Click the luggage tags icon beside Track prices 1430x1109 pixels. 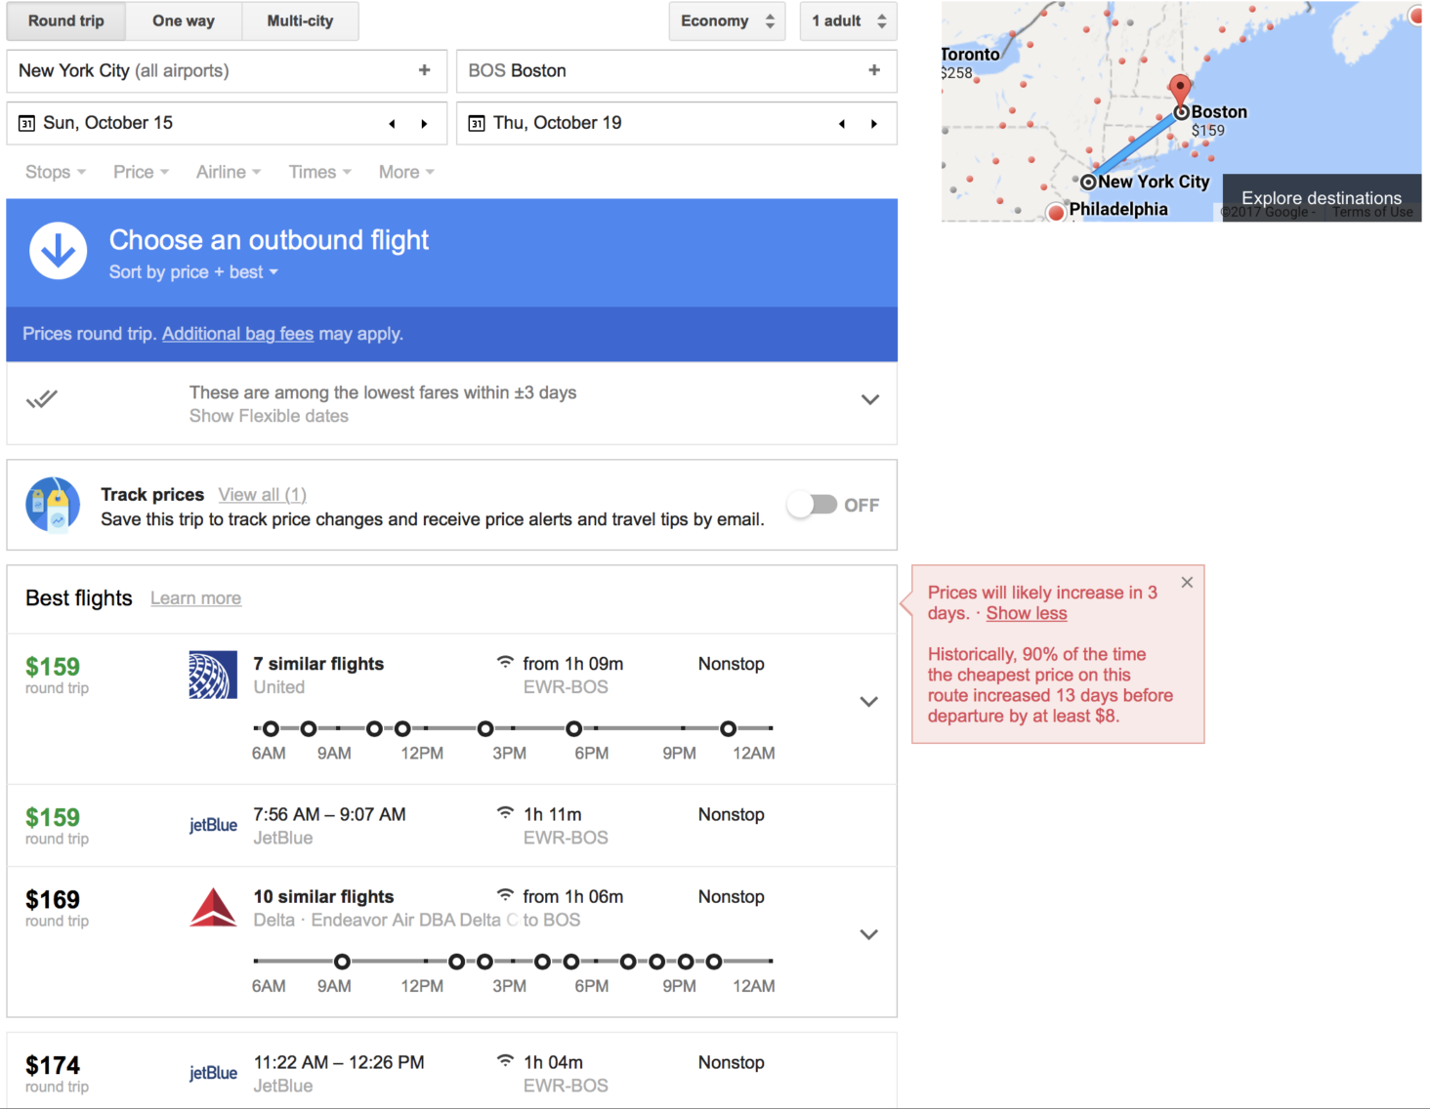[52, 505]
